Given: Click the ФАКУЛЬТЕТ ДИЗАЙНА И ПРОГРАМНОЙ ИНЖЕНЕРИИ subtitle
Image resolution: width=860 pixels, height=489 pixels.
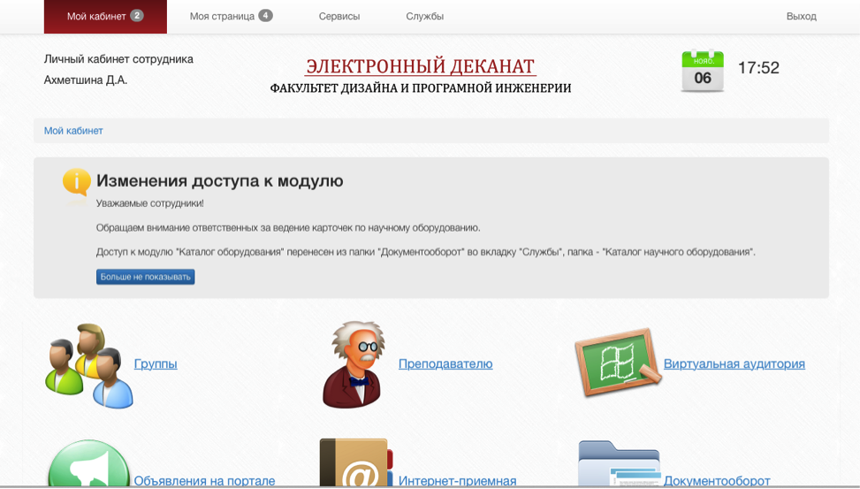Looking at the screenshot, I should pos(421,88).
